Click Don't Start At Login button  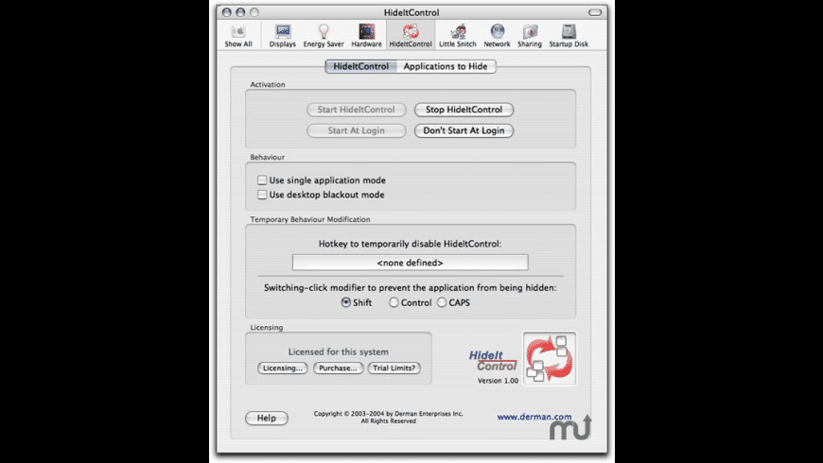[x=464, y=130]
